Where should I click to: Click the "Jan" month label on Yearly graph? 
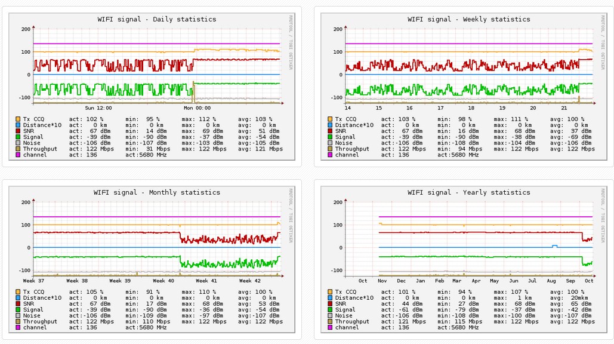tap(420, 281)
